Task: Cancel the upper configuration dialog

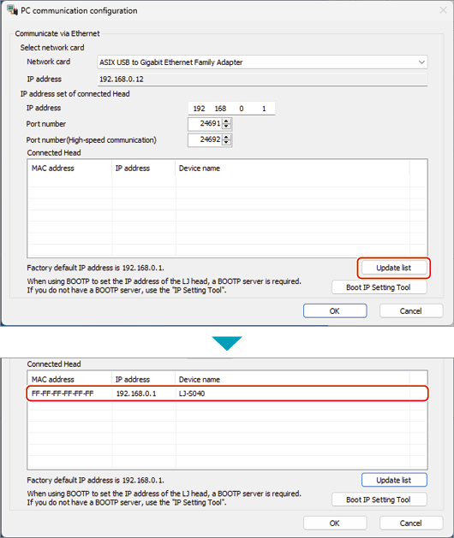Action: [411, 310]
